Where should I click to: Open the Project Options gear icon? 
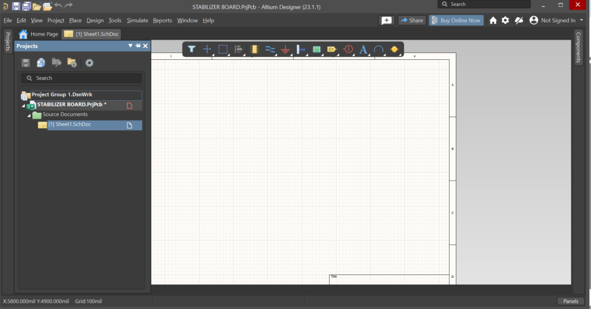pyautogui.click(x=89, y=63)
